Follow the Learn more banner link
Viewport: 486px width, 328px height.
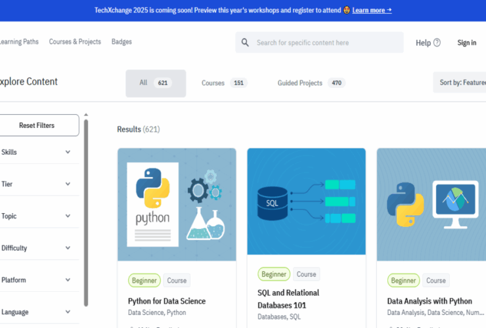click(372, 10)
